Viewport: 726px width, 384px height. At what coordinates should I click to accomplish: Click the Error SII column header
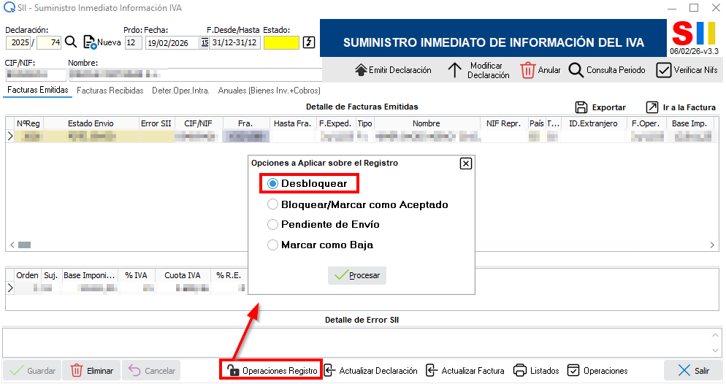click(x=156, y=123)
